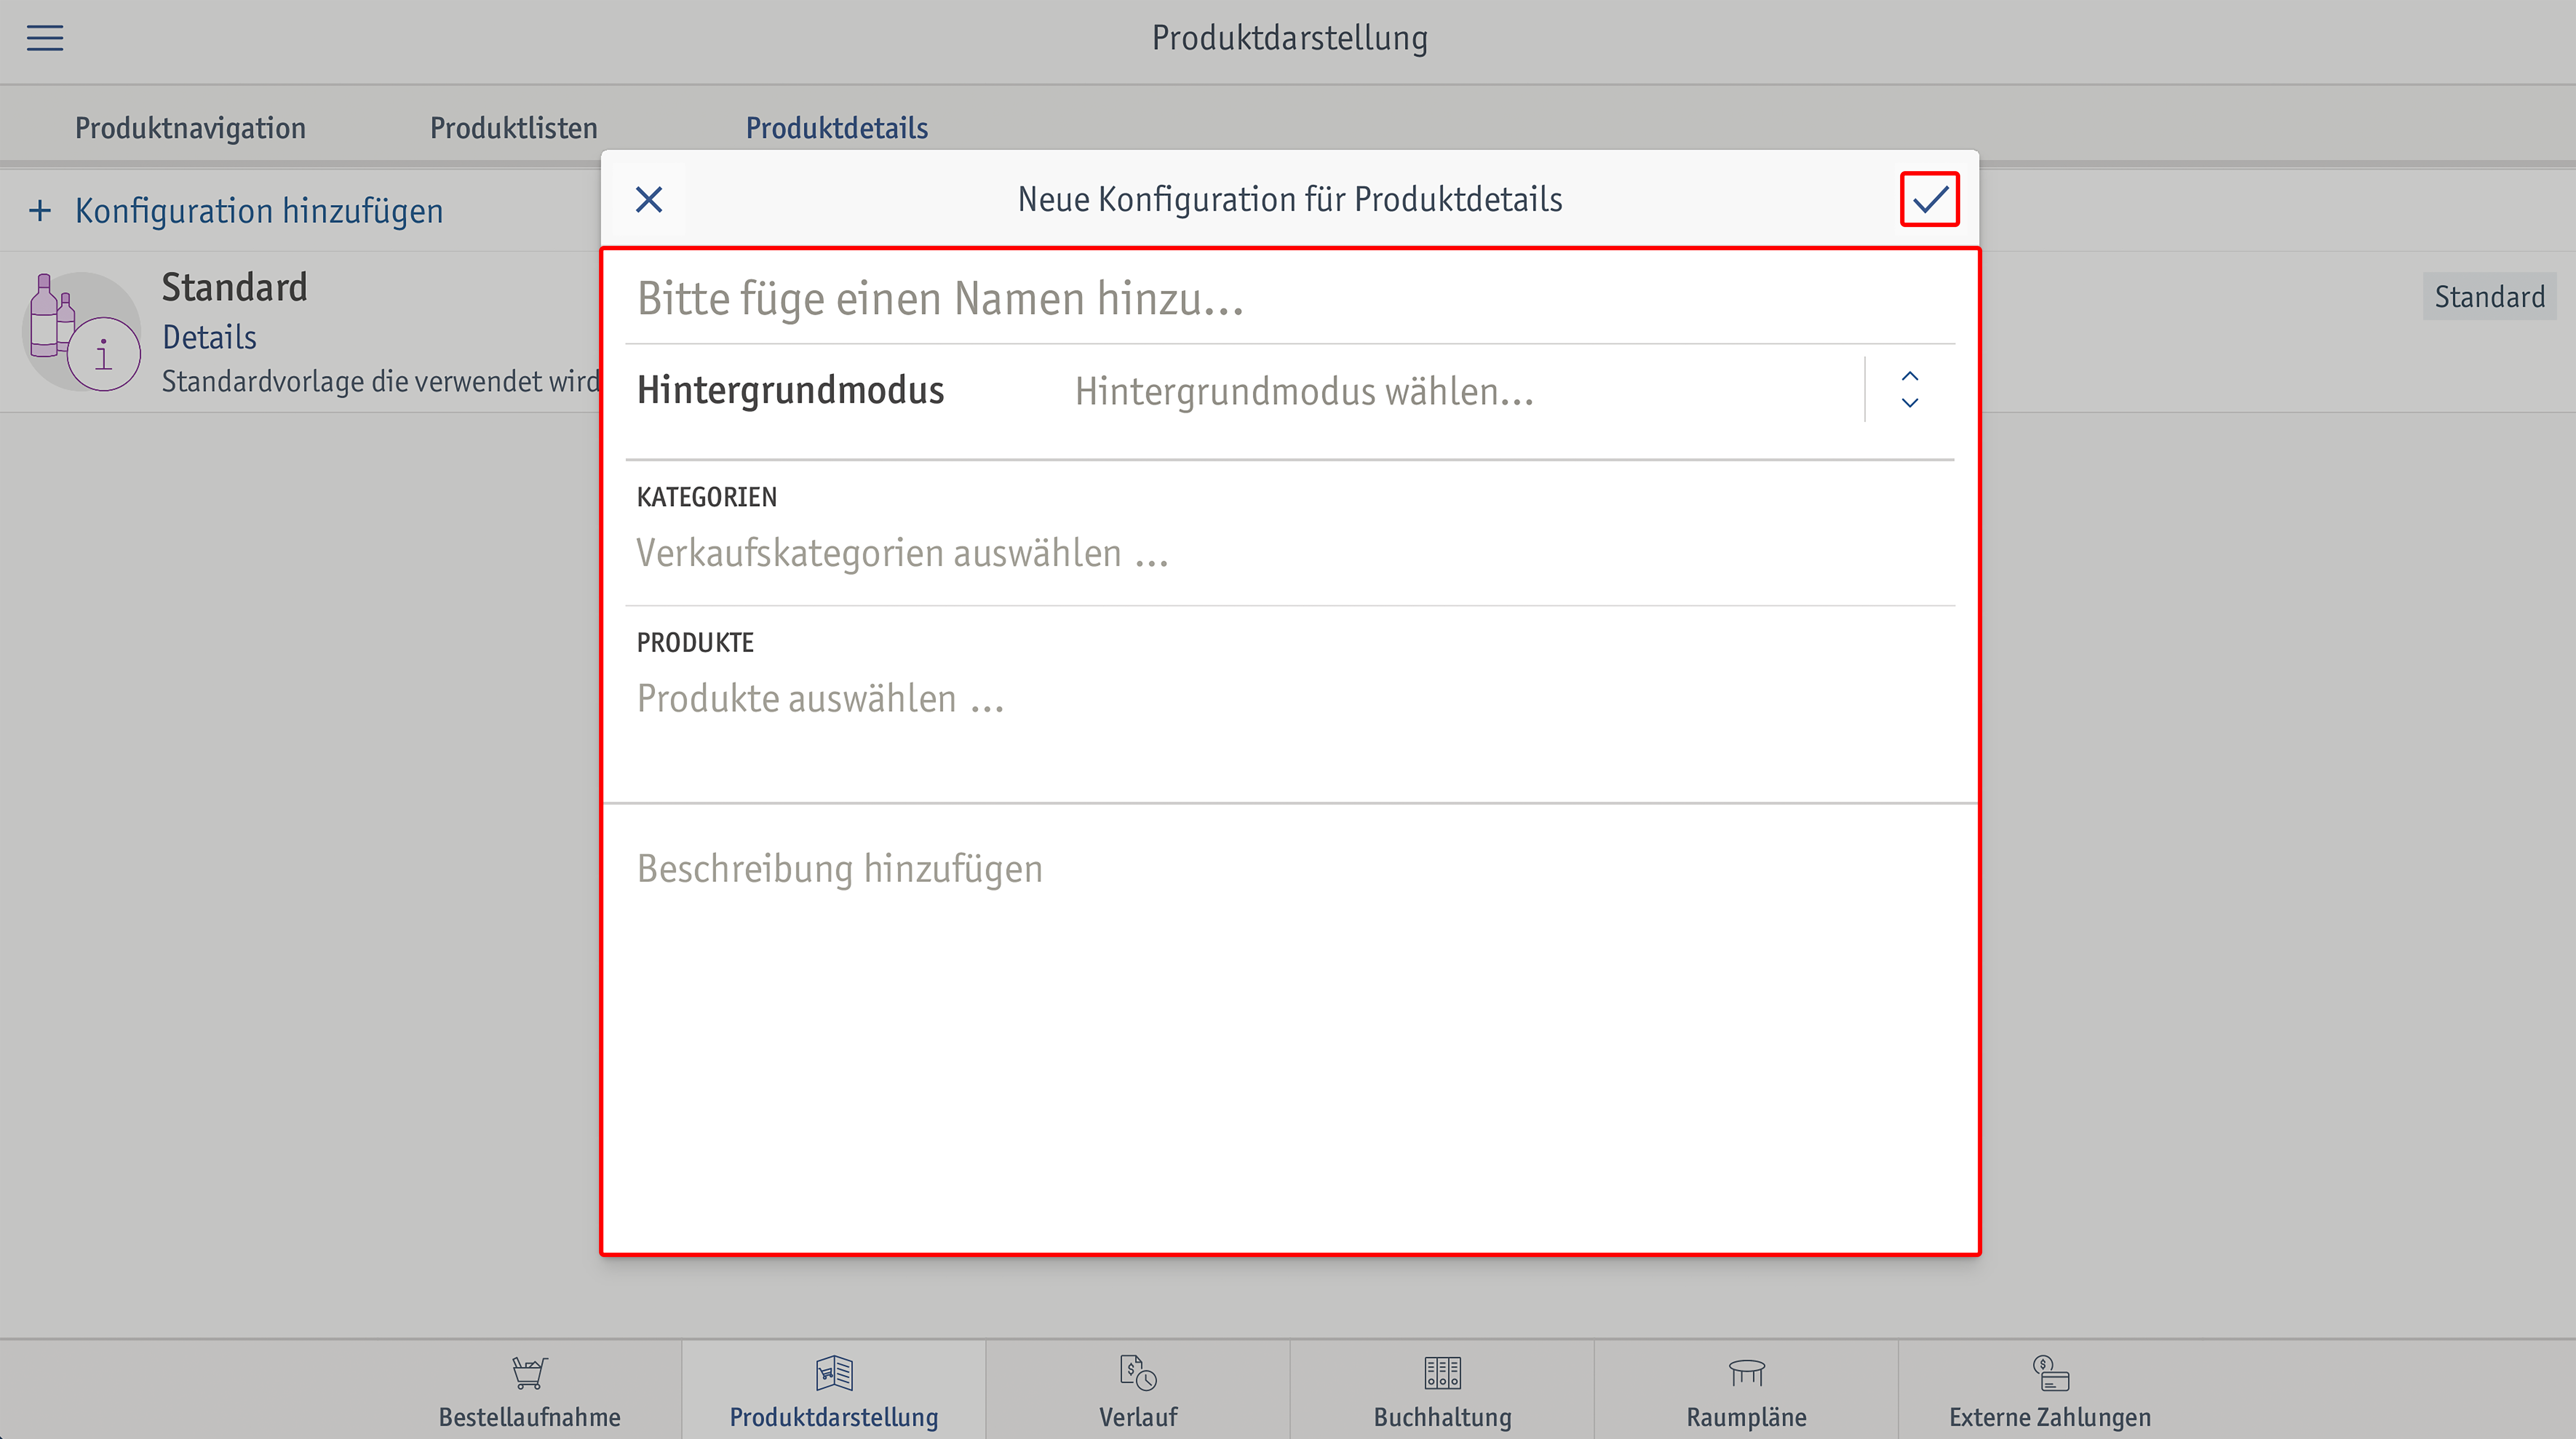Image resolution: width=2576 pixels, height=1439 pixels.
Task: Click the 'Standardvorlage die verwendet wird' description
Action: [x=381, y=382]
